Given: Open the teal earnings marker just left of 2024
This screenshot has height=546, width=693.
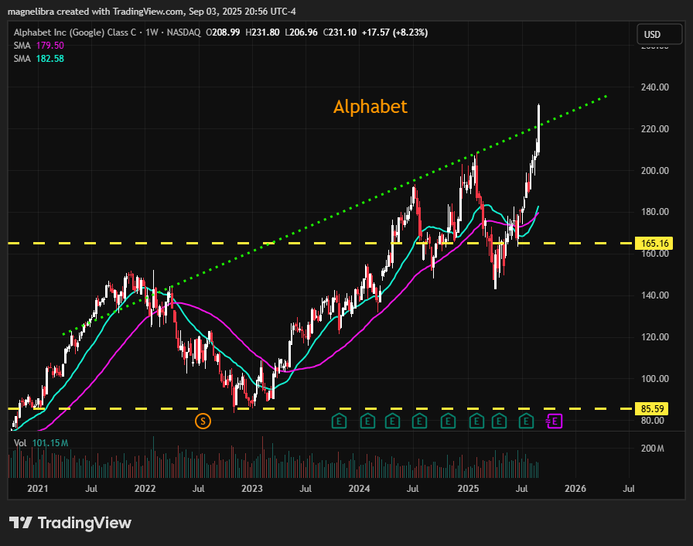Looking at the screenshot, I should tap(339, 421).
